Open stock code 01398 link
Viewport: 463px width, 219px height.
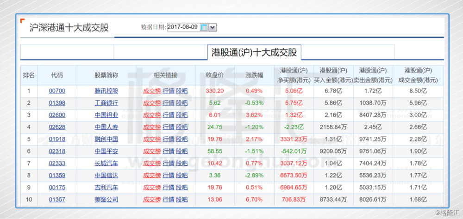tap(57, 103)
